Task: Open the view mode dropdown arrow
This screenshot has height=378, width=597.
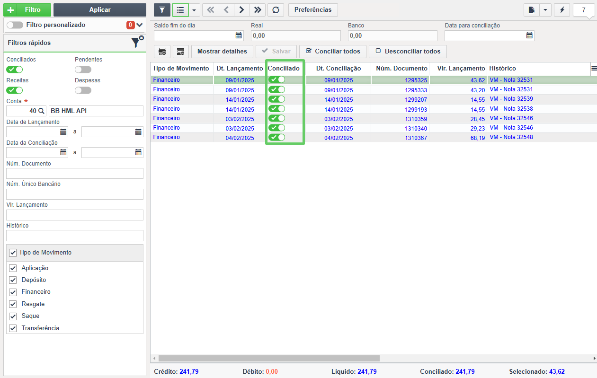Action: pos(195,10)
